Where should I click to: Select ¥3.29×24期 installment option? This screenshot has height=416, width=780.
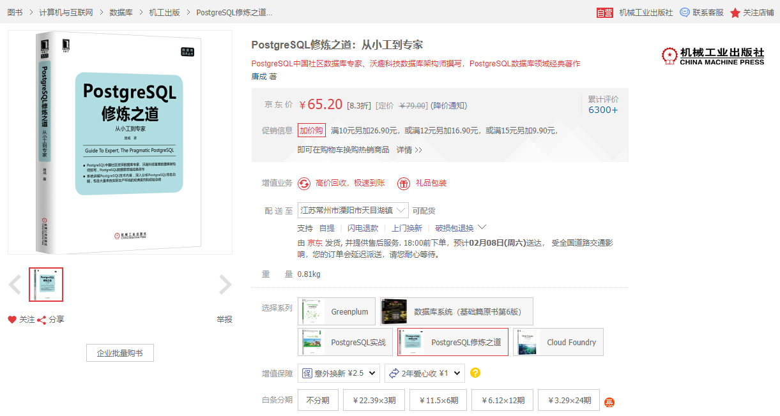569,400
